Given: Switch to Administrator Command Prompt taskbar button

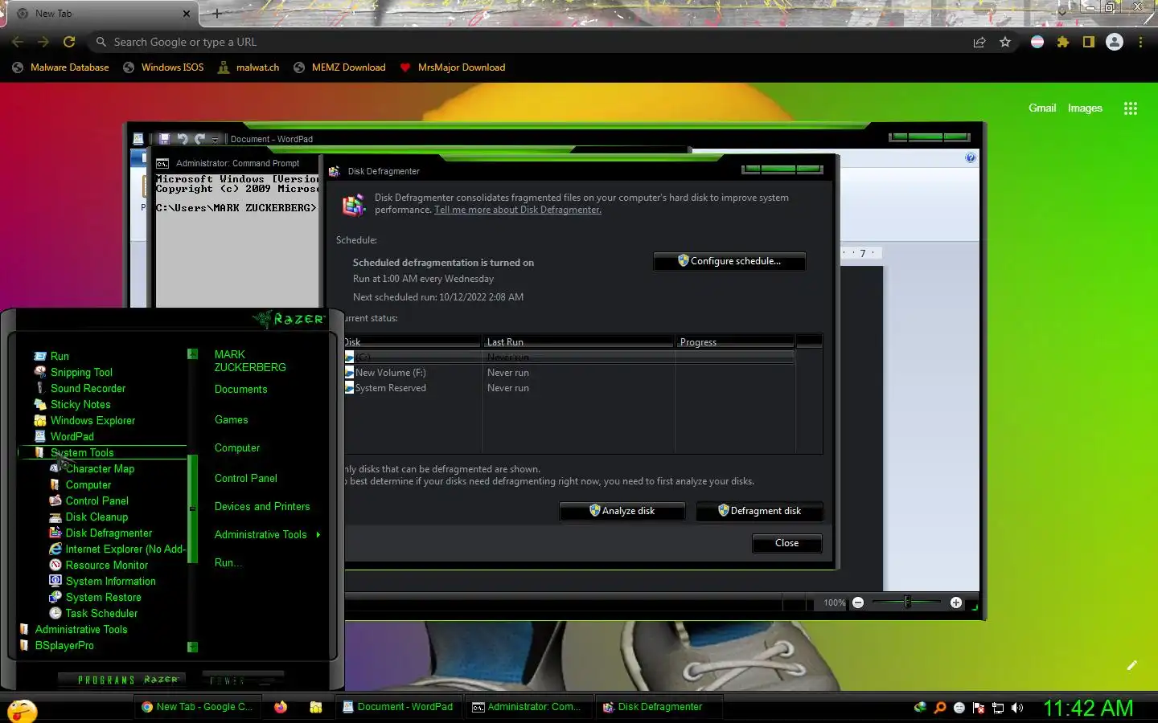Looking at the screenshot, I should pos(529,707).
